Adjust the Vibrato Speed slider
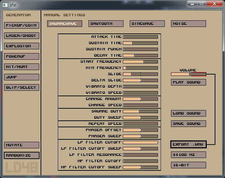 (x=140, y=93)
